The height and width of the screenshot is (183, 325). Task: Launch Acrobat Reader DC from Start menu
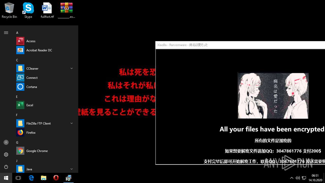pyautogui.click(x=45, y=50)
